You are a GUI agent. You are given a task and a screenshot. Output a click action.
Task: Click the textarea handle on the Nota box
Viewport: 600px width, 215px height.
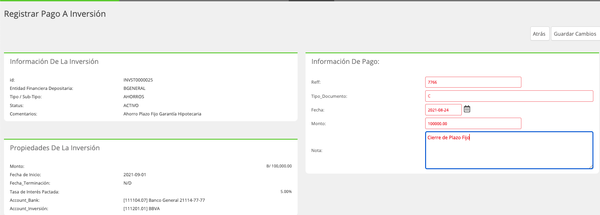coord(591,166)
